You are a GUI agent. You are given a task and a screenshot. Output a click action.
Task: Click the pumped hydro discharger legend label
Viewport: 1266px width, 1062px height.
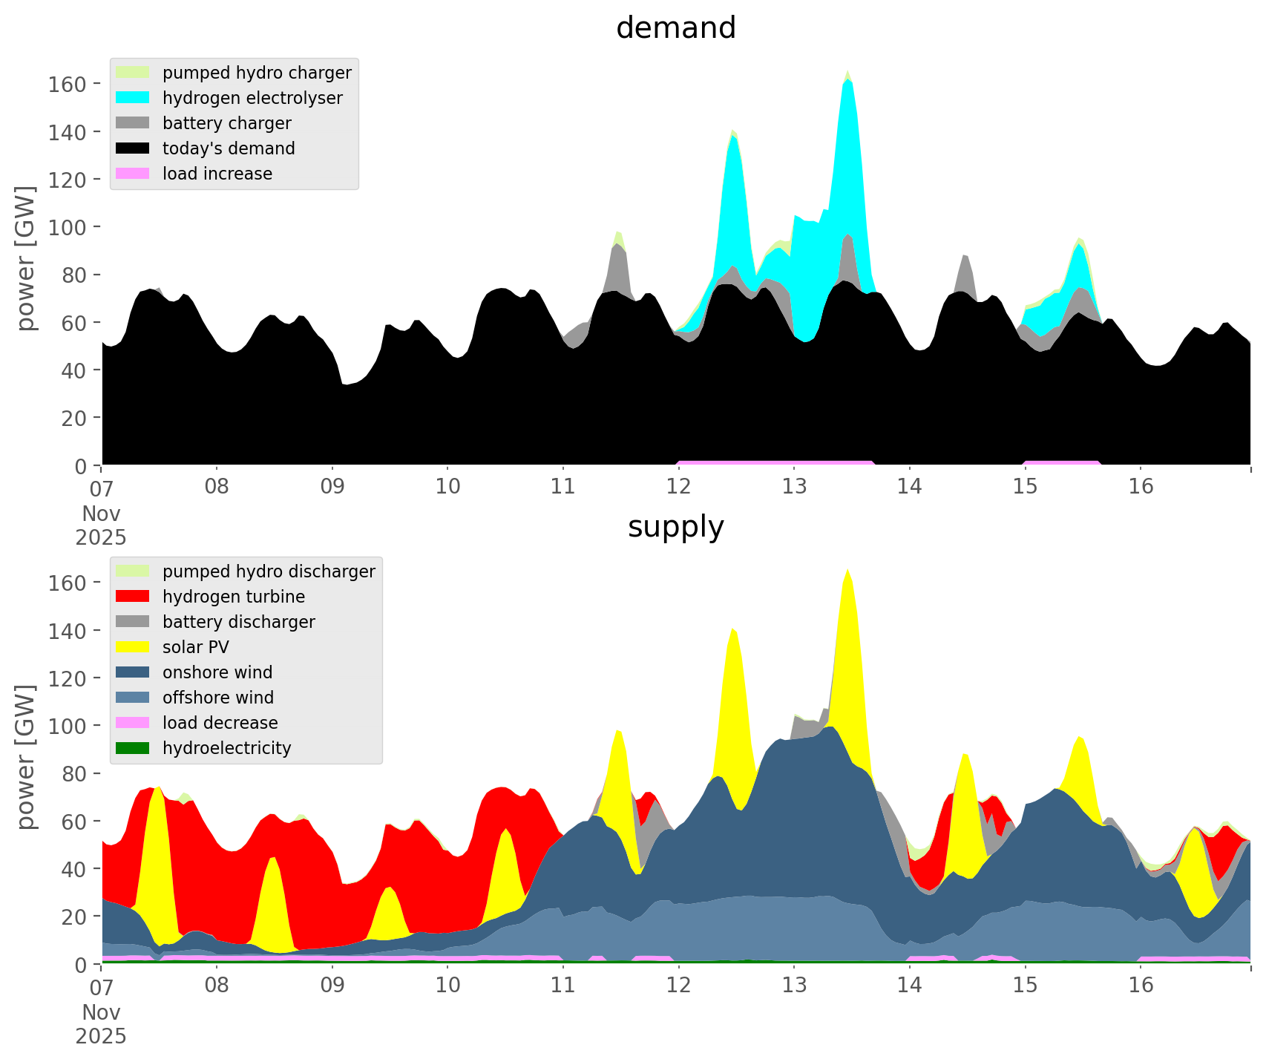coord(269,571)
